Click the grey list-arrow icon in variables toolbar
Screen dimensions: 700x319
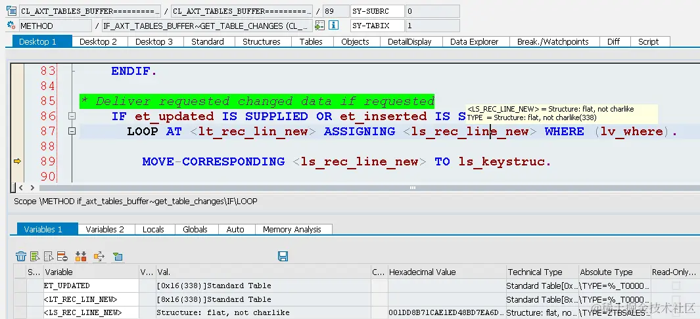tap(49, 256)
